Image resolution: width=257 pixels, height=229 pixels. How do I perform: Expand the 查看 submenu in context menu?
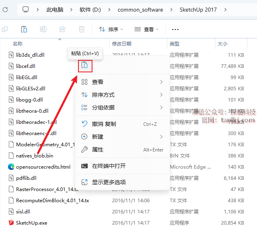[x=122, y=82]
